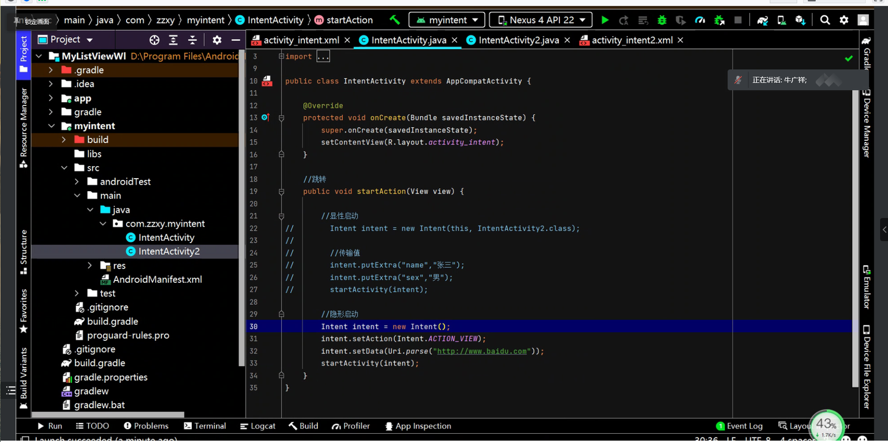Open the Event Log button
The width and height of the screenshot is (888, 442).
pos(739,426)
